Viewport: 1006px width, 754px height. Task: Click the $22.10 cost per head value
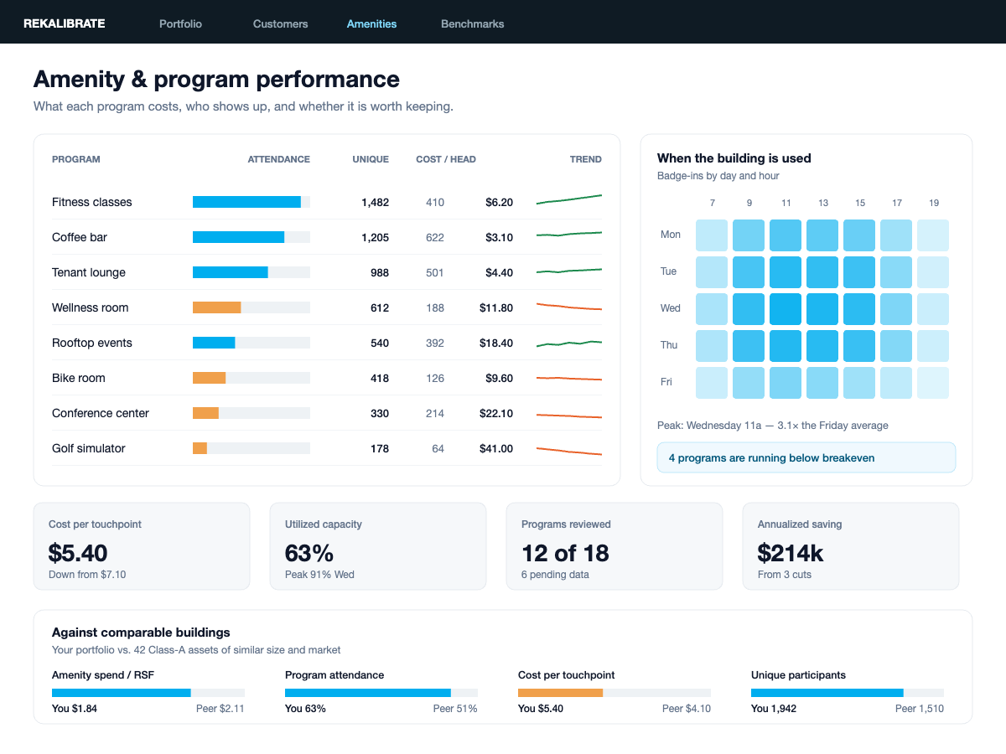[x=495, y=413]
